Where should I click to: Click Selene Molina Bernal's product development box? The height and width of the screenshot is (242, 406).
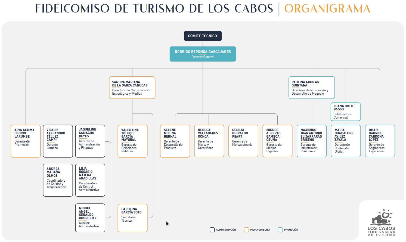click(175, 141)
